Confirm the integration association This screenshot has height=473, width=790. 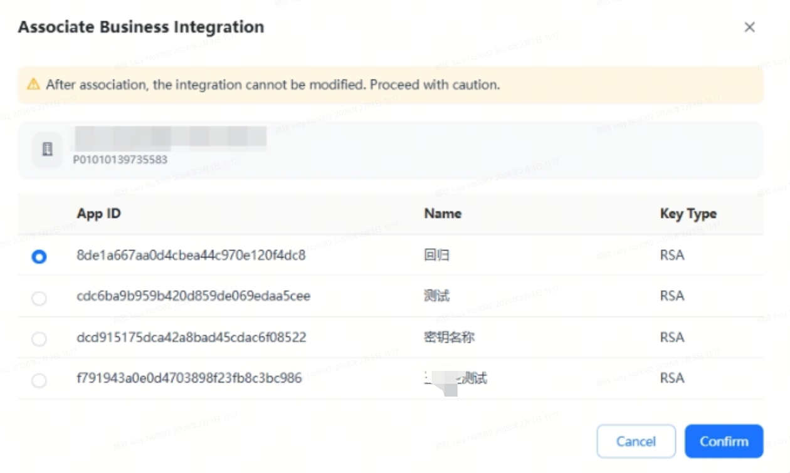(x=724, y=442)
